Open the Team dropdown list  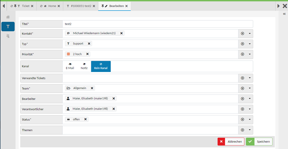[x=250, y=88]
